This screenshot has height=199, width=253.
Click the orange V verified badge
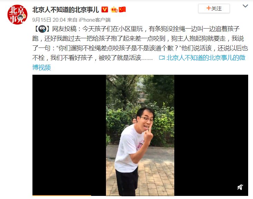[x=105, y=10]
